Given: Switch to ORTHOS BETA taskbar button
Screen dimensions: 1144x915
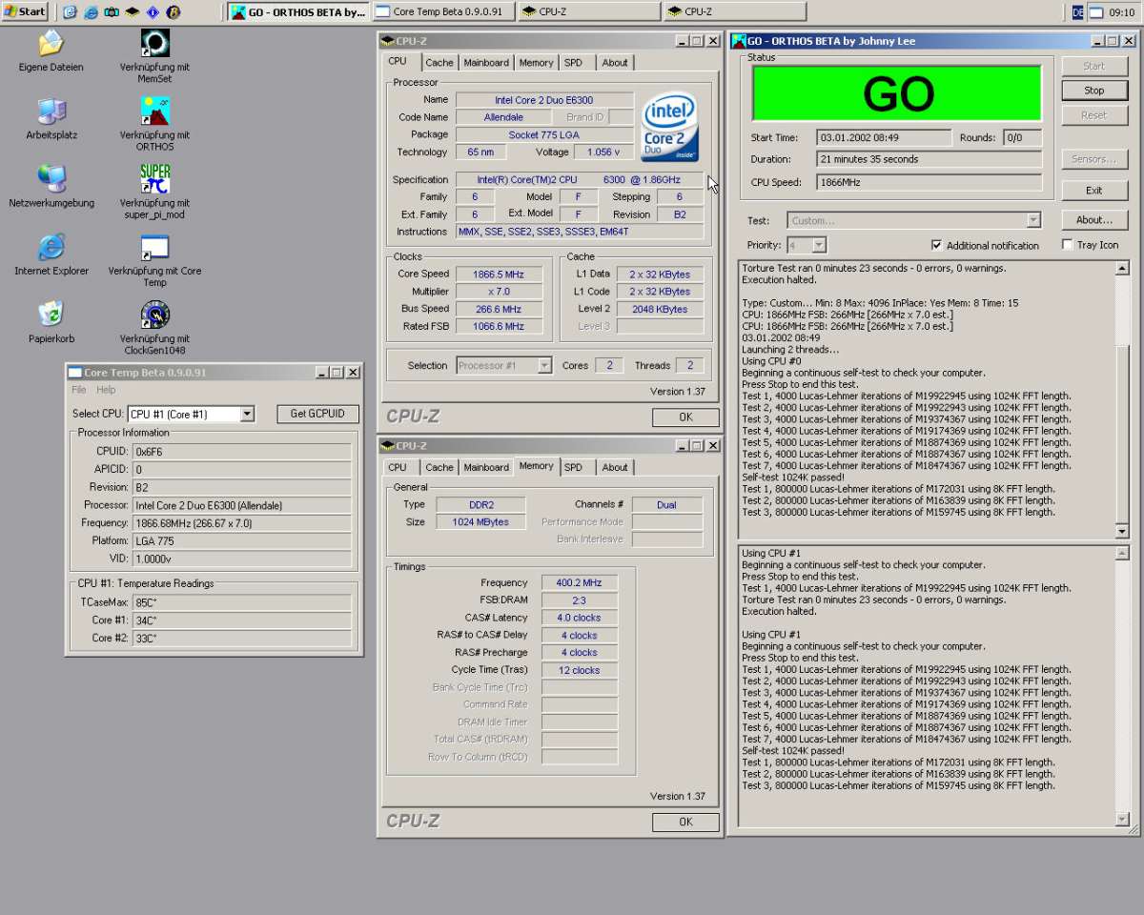Looking at the screenshot, I should pos(297,11).
